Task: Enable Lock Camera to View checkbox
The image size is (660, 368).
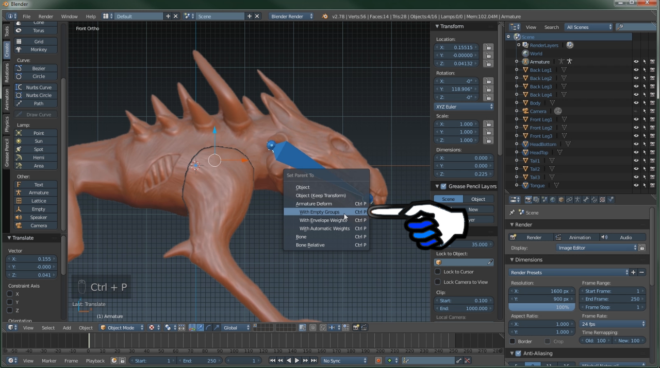Action: pos(438,282)
